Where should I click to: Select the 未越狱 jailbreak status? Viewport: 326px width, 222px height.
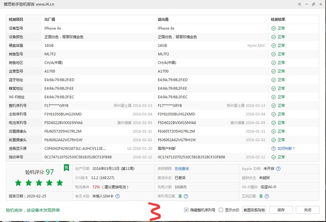pos(264,178)
